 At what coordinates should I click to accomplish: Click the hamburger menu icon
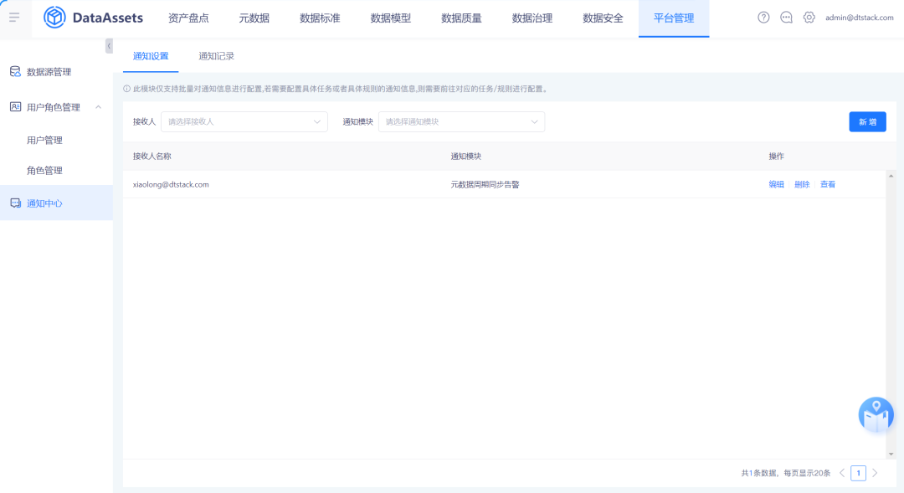click(x=14, y=18)
